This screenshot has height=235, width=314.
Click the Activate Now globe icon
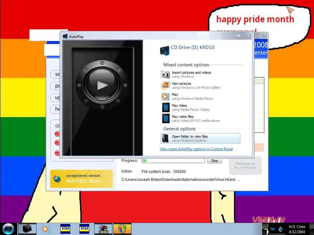[x=57, y=179]
